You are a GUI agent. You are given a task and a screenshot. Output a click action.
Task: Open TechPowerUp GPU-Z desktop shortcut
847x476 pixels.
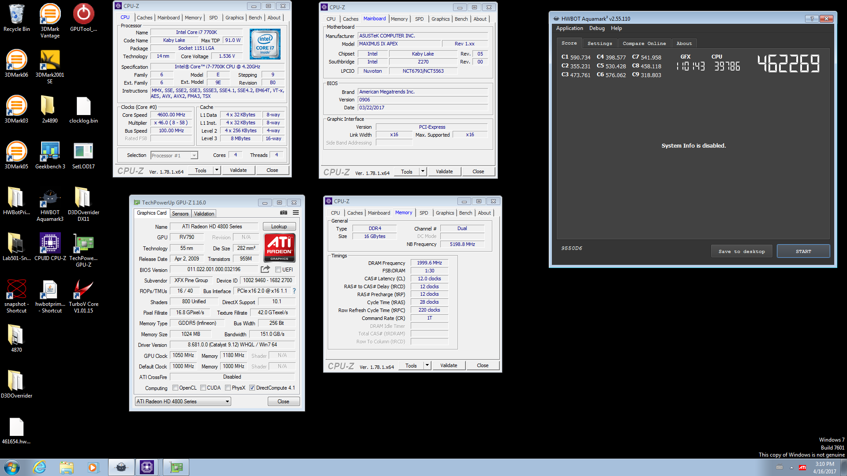83,249
